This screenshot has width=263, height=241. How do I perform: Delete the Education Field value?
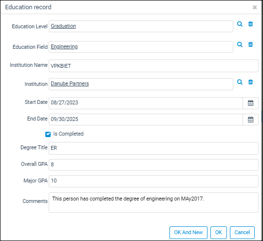point(250,44)
